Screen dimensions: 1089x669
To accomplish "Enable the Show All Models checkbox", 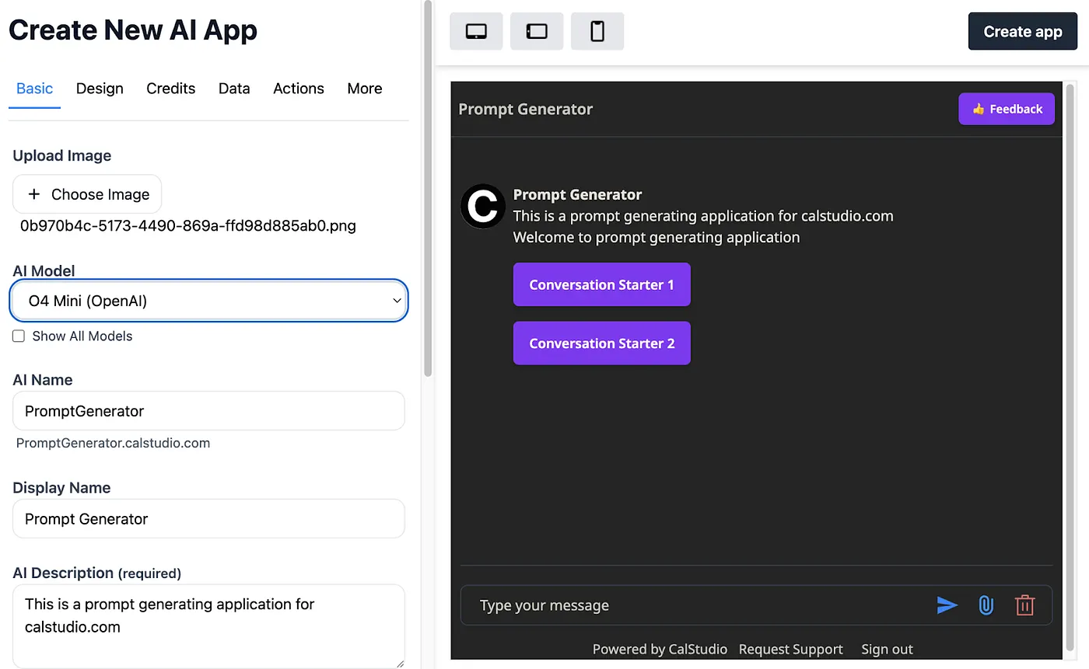I will [x=18, y=336].
